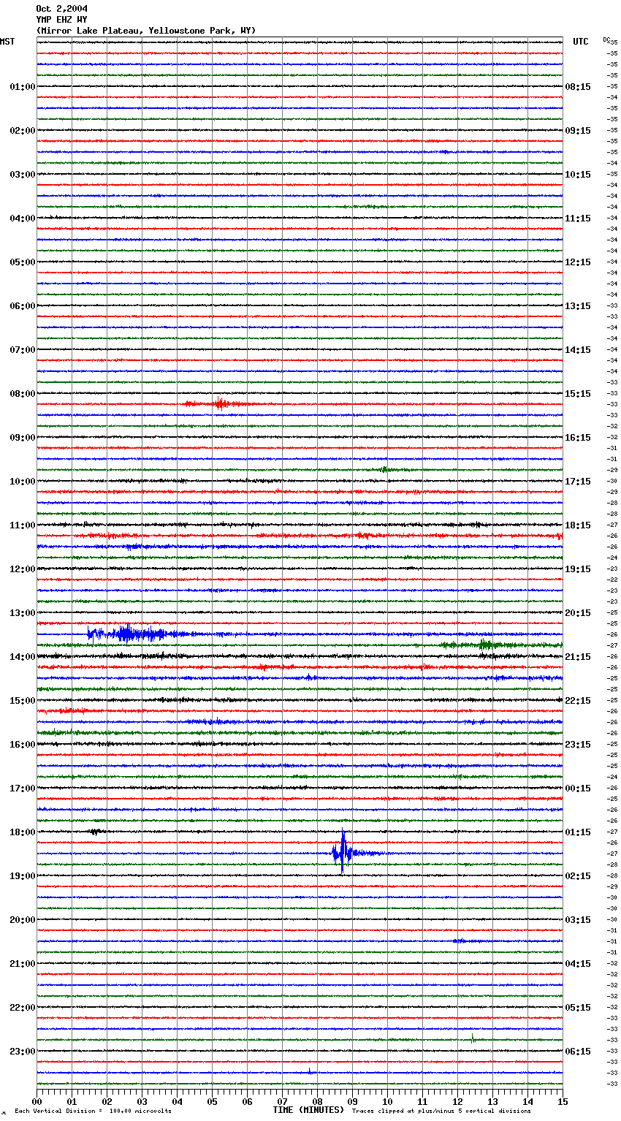Click the green burst near minute 10 in 09:00 hour
Viewport: 621px width, 1121px height.
click(x=384, y=469)
